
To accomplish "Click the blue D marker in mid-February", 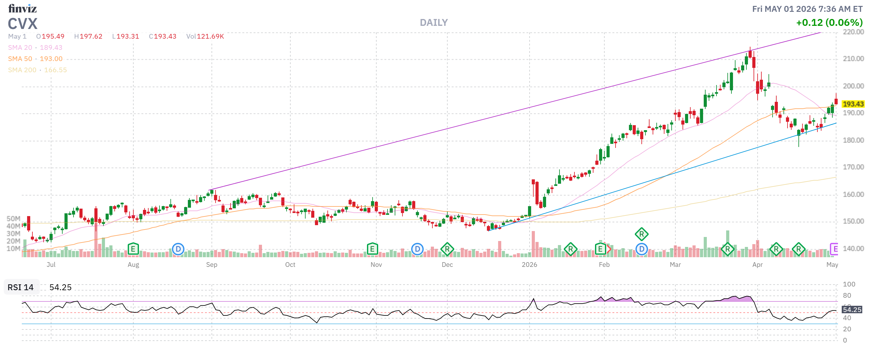I will [641, 249].
